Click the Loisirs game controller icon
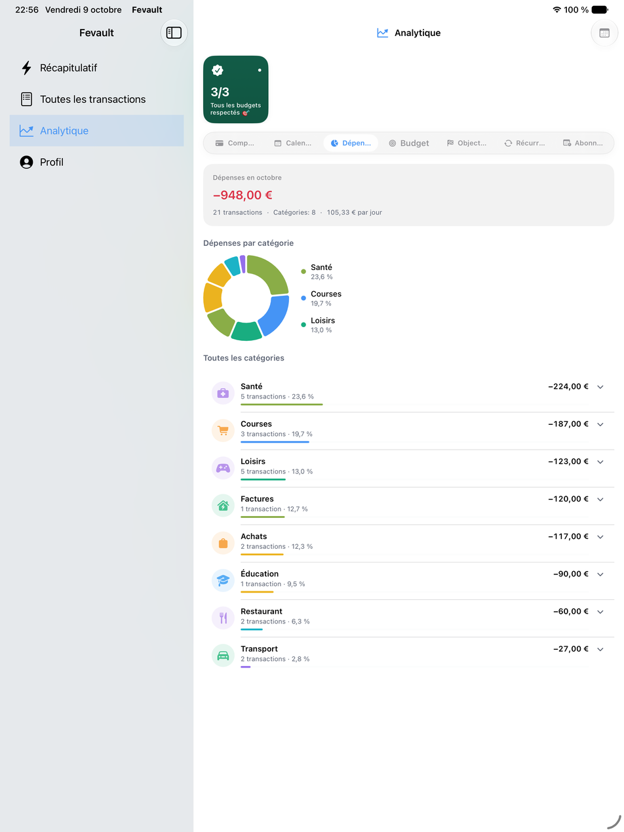Viewport: 624px width, 832px height. [x=223, y=467]
